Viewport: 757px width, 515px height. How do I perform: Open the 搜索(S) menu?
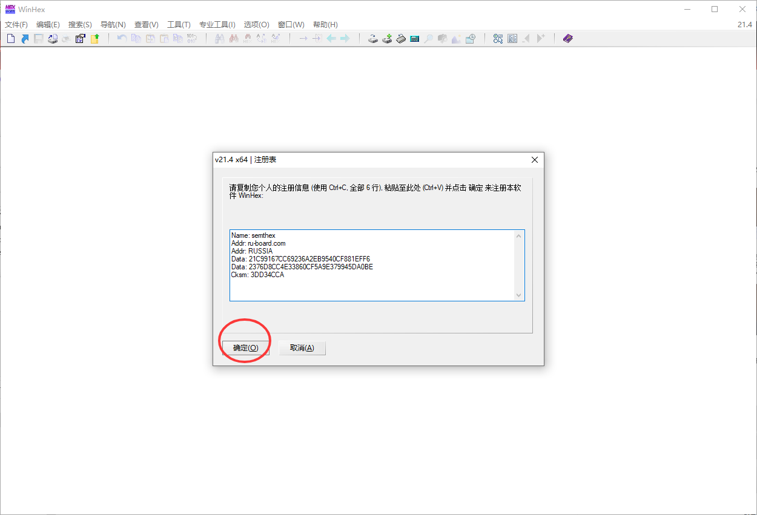click(80, 25)
